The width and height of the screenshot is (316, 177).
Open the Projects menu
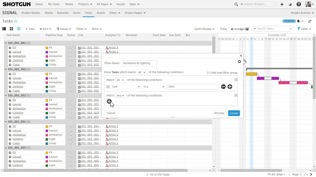click(85, 4)
